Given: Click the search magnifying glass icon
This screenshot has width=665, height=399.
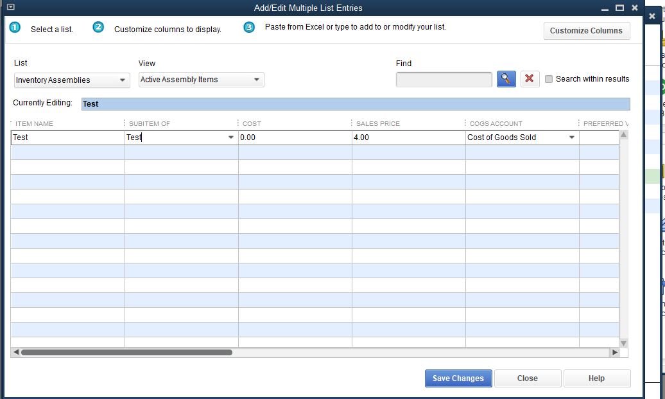Looking at the screenshot, I should pos(506,79).
